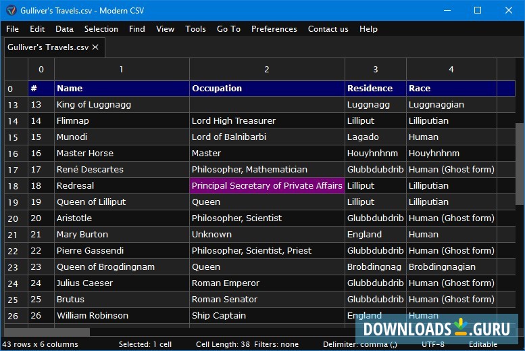This screenshot has height=351, width=525.
Task: Click the horizontal scrollbar thumb
Action: coord(47,332)
